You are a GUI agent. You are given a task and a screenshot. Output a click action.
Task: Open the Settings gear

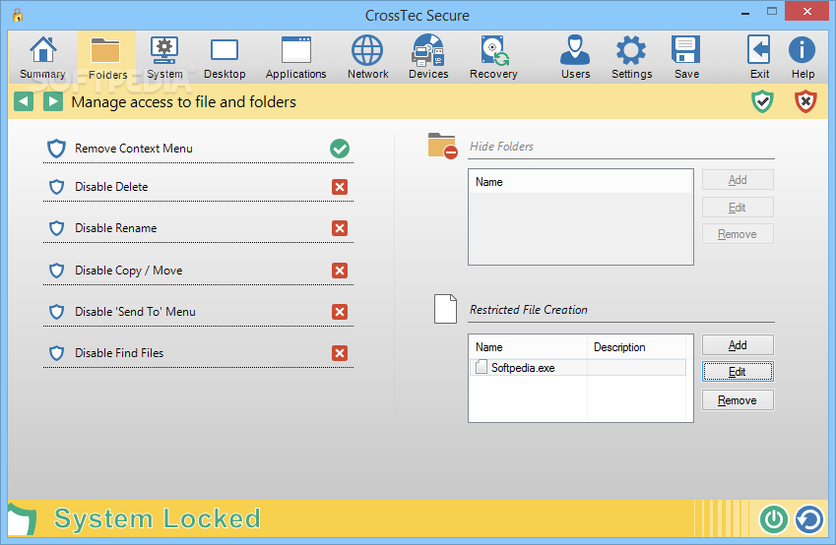[631, 57]
